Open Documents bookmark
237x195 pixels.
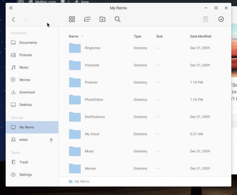(x=32, y=43)
